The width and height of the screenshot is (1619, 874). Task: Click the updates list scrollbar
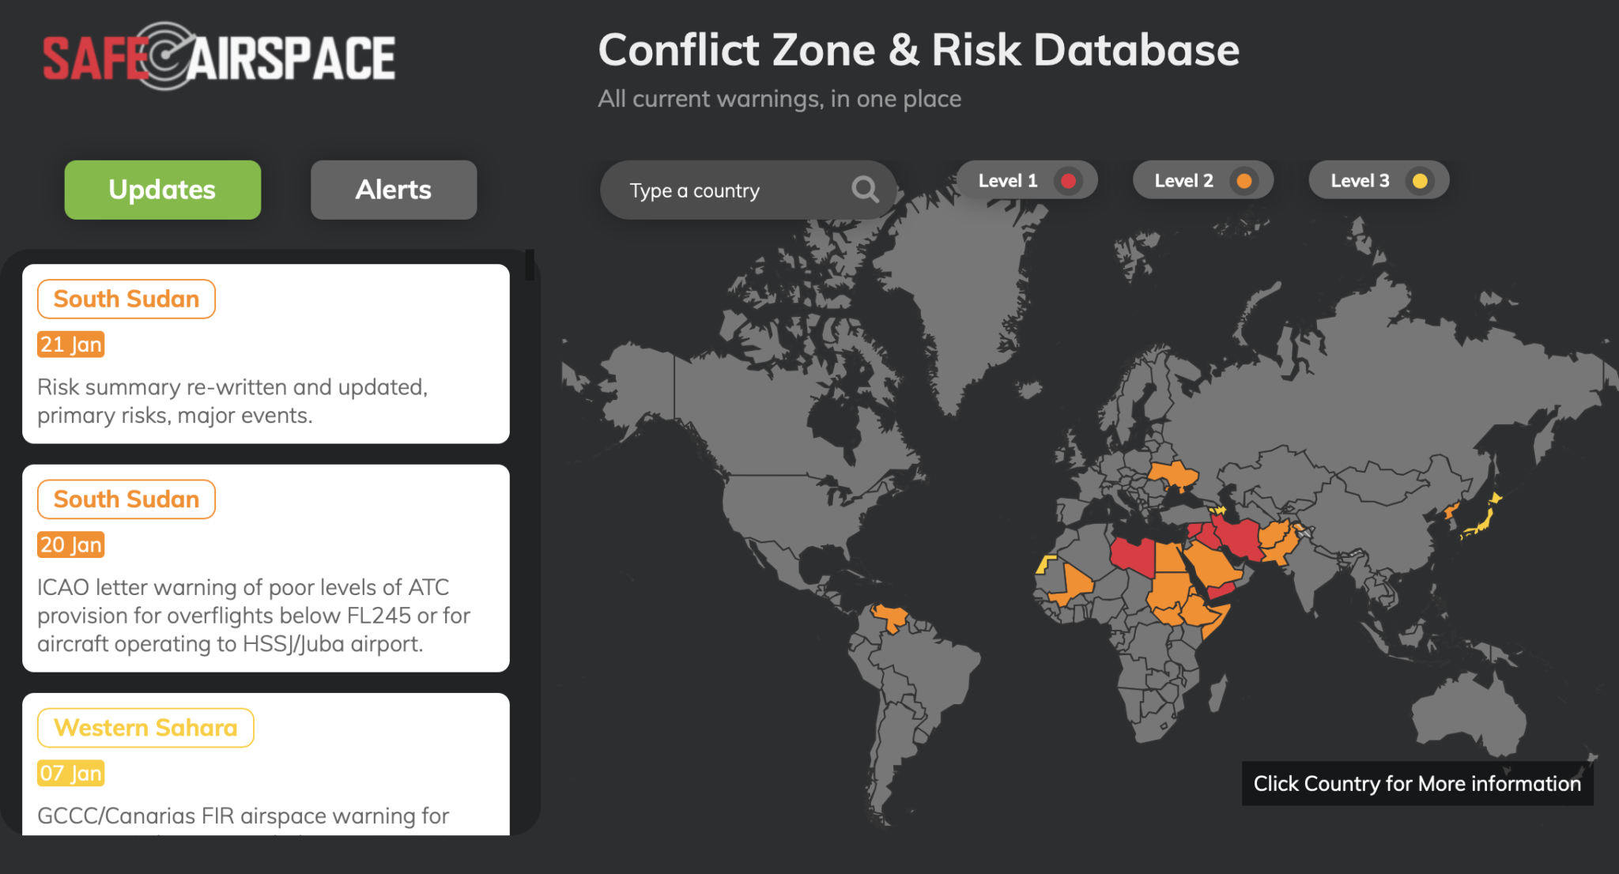tap(530, 265)
